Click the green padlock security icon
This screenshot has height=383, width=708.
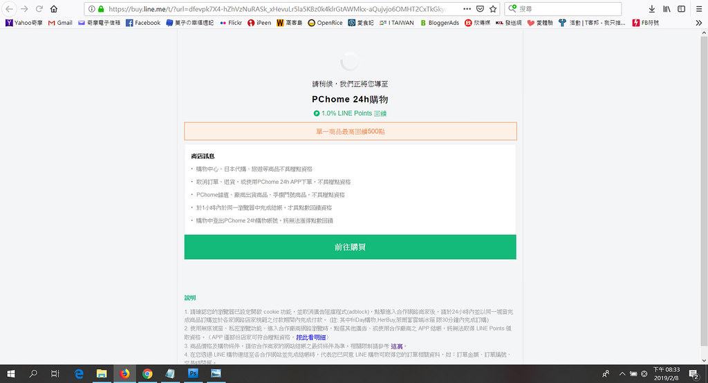point(101,9)
